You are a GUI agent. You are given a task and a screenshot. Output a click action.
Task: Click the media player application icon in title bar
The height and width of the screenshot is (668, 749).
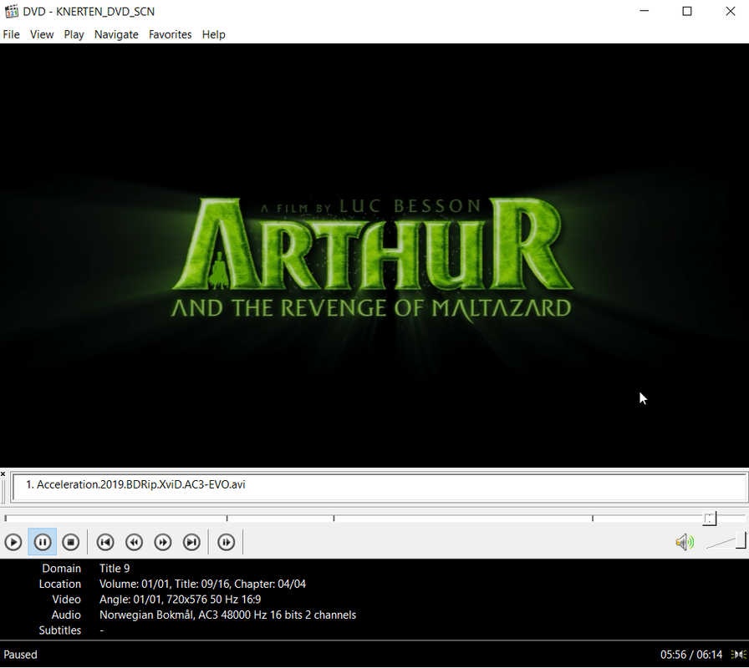tap(12, 11)
